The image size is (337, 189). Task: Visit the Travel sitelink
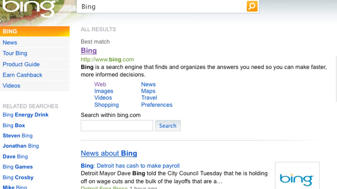[149, 98]
